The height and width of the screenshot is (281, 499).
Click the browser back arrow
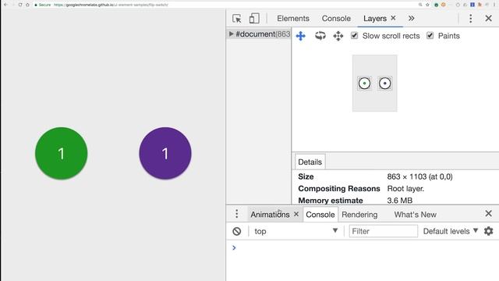[x=5, y=5]
